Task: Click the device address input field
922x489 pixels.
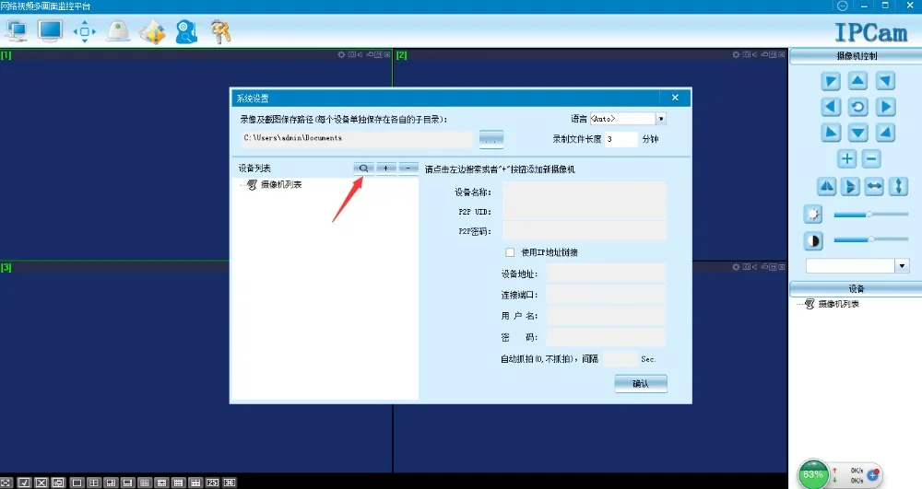Action: pyautogui.click(x=607, y=274)
